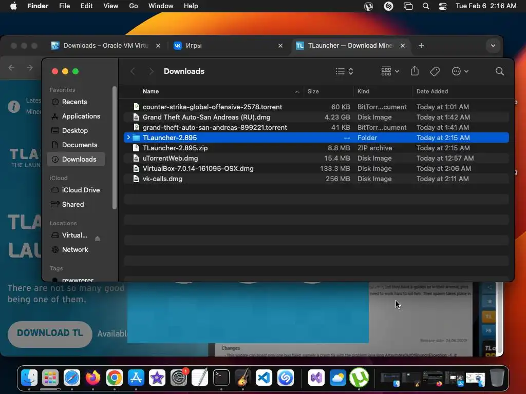Select Grand Theft Auto-San Andreas (RU).dmg
Viewport: 526px width, 394px height.
[x=316, y=117]
